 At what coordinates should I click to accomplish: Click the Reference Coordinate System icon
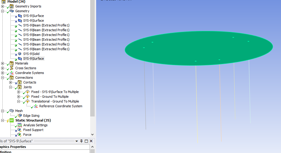36,106
